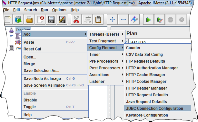Click the Toggle element toolbar icon
Viewport: 198px width, 122px height.
point(134,20)
